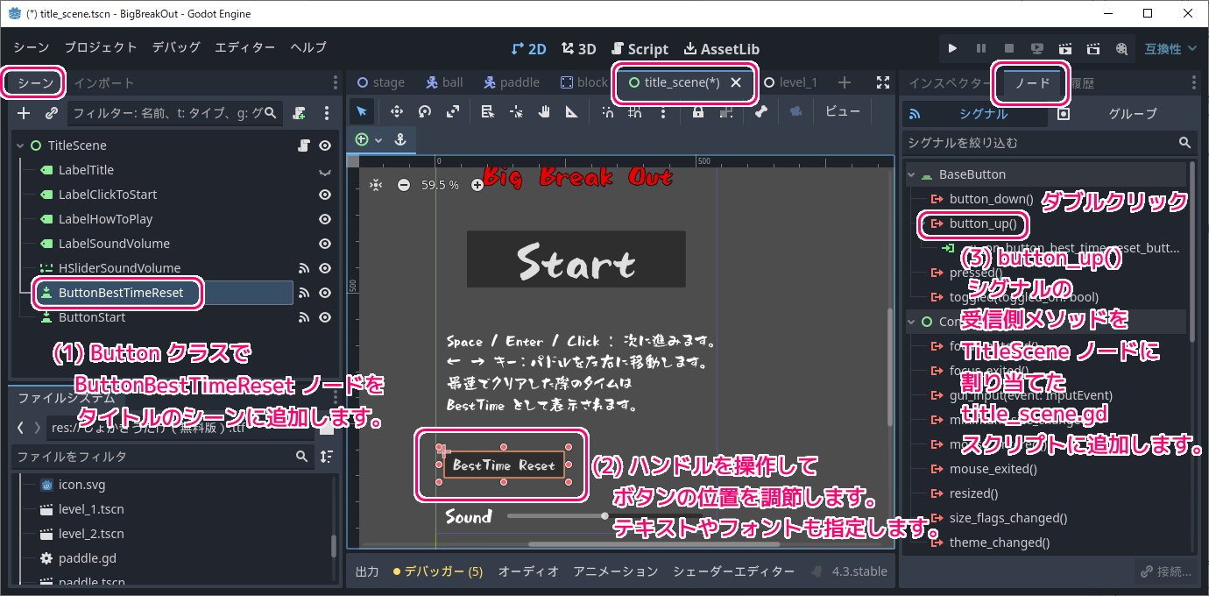Toggle Grid Snap icon
This screenshot has height=596, width=1209.
pos(636,111)
